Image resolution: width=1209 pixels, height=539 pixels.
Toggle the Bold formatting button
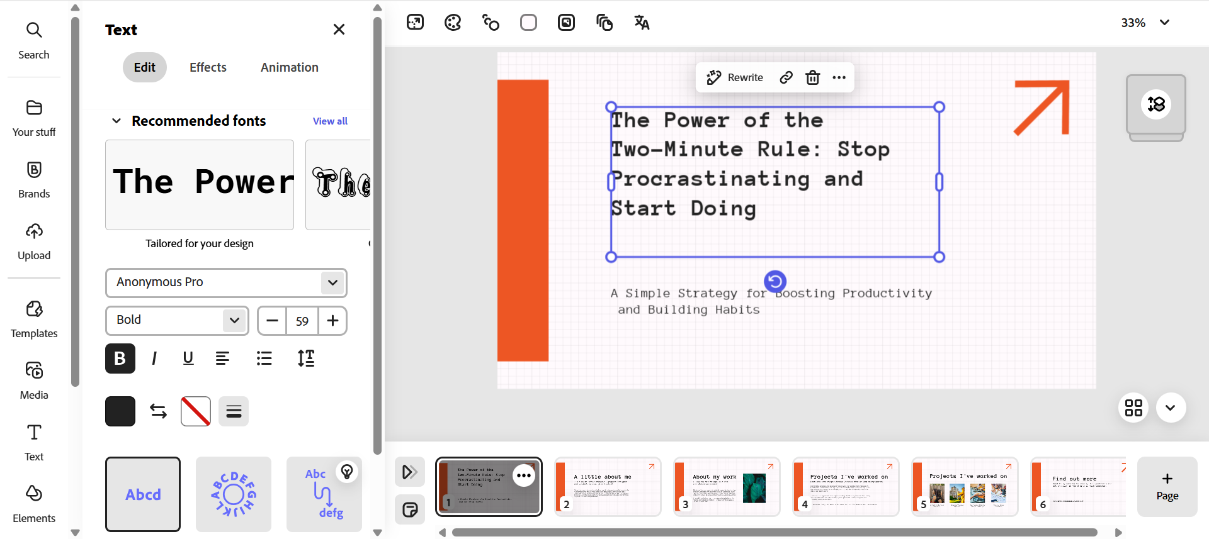120,358
